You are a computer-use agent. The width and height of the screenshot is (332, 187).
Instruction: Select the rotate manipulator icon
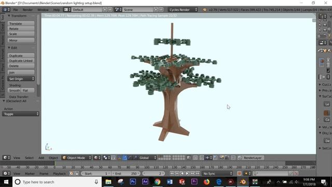tap(130, 158)
